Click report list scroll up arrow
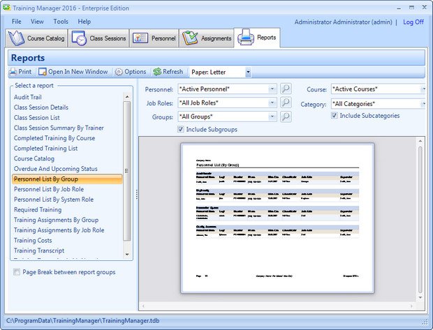The height and width of the screenshot is (330, 433). (x=127, y=97)
